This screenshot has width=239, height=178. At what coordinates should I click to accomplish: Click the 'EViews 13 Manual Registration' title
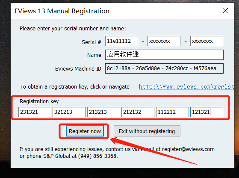[62, 11]
